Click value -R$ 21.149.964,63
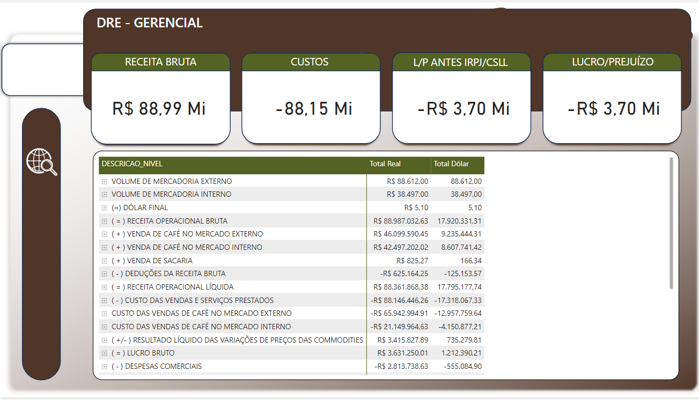 pos(400,327)
